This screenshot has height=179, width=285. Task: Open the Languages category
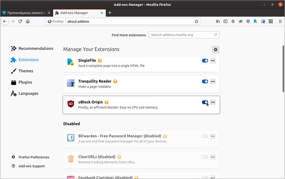click(24, 93)
